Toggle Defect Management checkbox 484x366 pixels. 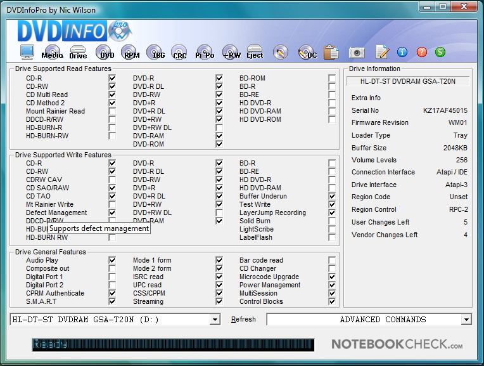tap(112, 212)
